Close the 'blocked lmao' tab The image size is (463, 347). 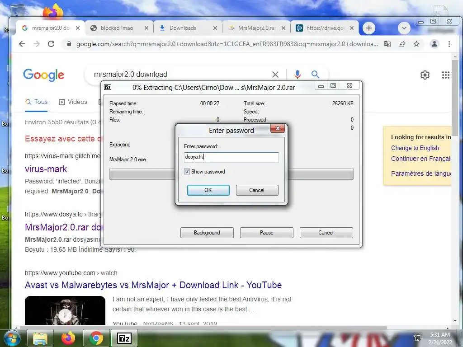pyautogui.click(x=146, y=28)
